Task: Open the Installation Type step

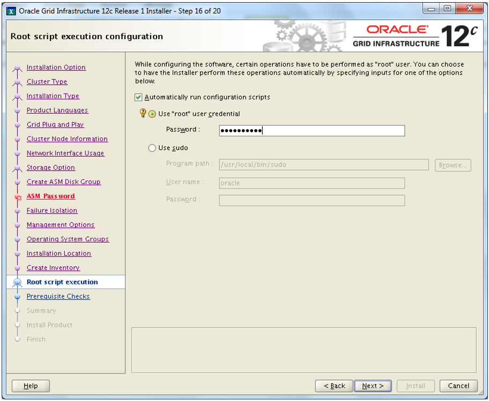Action: click(53, 96)
